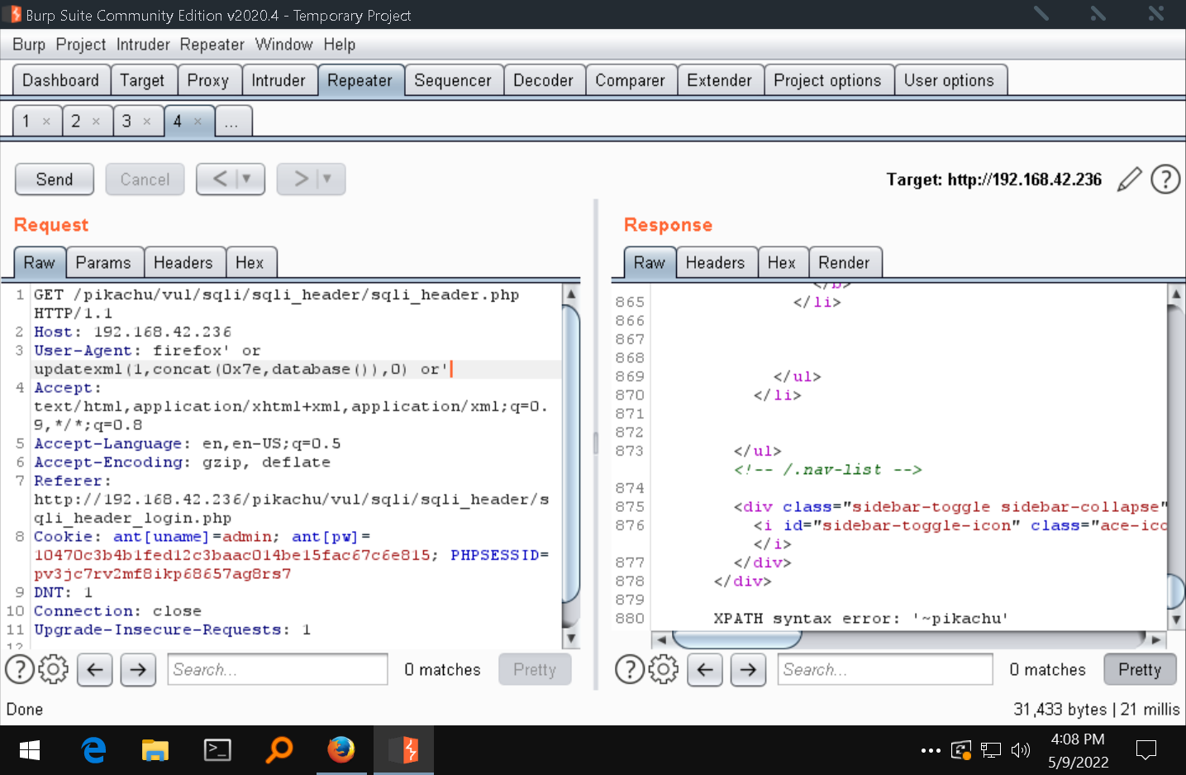Toggle request Pretty formatting

click(535, 670)
